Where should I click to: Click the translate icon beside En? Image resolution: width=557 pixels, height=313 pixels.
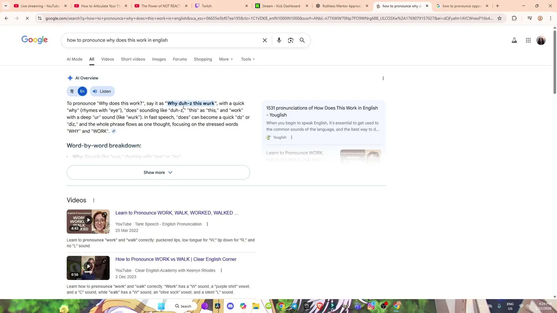(x=72, y=91)
